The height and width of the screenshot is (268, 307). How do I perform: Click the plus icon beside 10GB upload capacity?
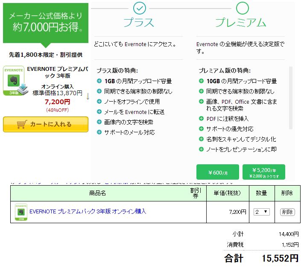coord(201,81)
